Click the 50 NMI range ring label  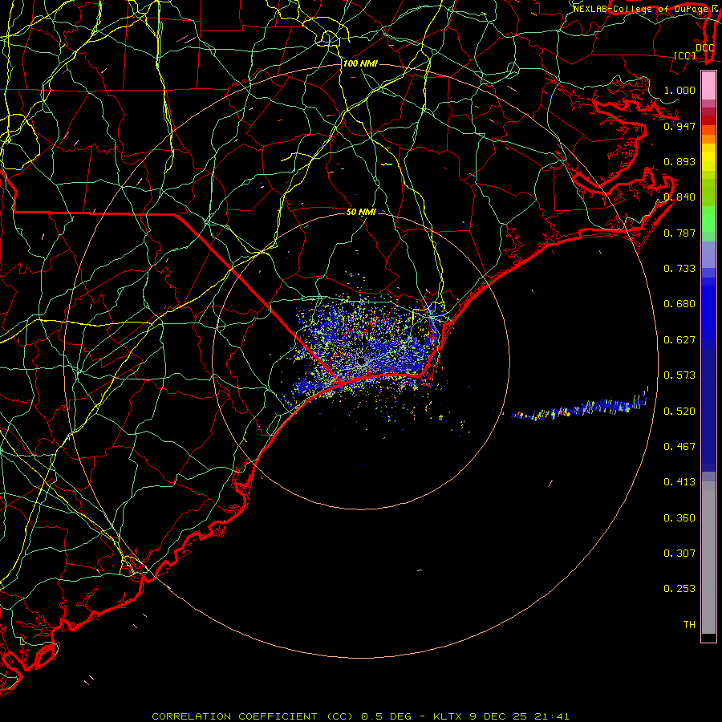(361, 212)
